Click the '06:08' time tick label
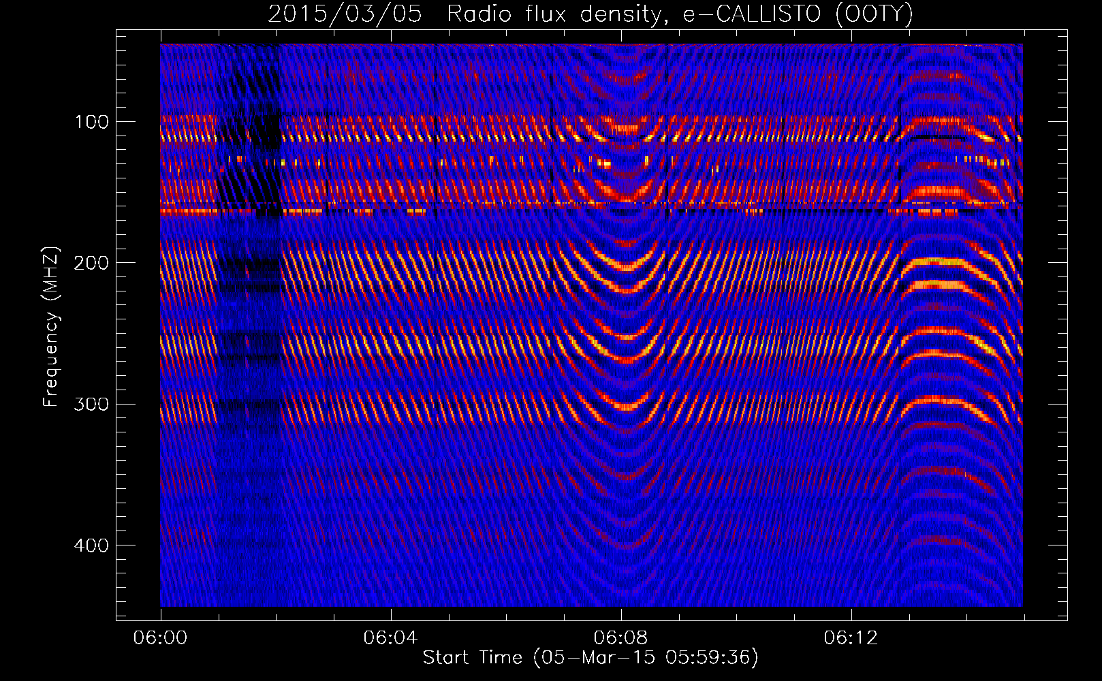 click(x=620, y=638)
